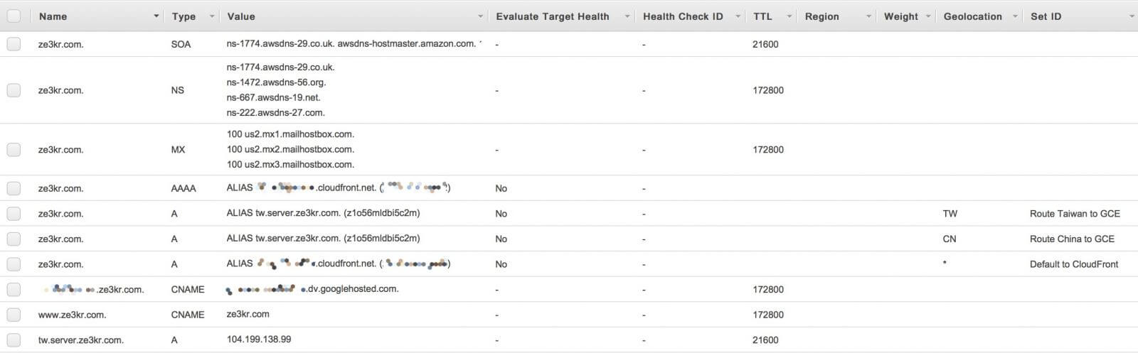Check the ze3kr.com SOA record row

[14, 44]
